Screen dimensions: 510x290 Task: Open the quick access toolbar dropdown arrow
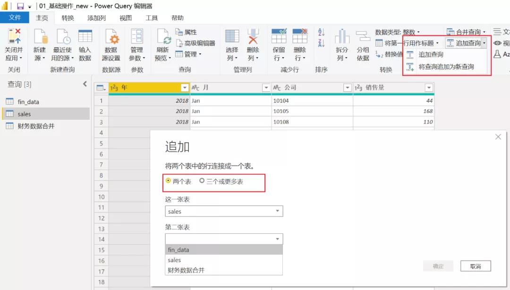pyautogui.click(x=30, y=7)
